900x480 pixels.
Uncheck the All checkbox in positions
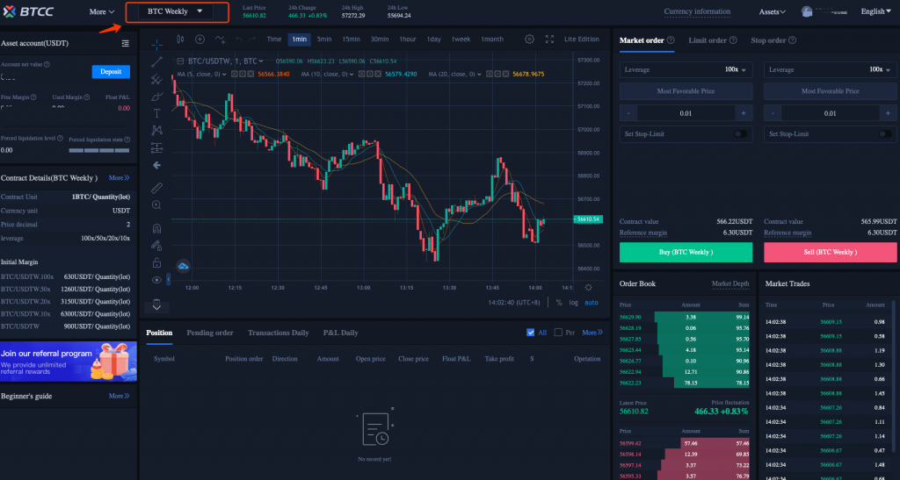pyautogui.click(x=530, y=333)
